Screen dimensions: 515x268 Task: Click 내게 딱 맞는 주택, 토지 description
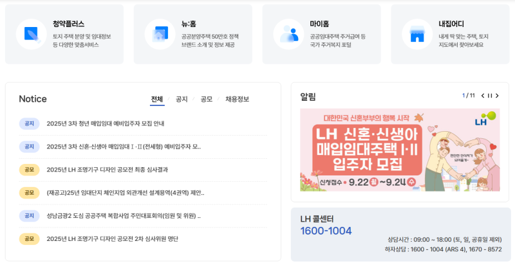[x=464, y=40]
